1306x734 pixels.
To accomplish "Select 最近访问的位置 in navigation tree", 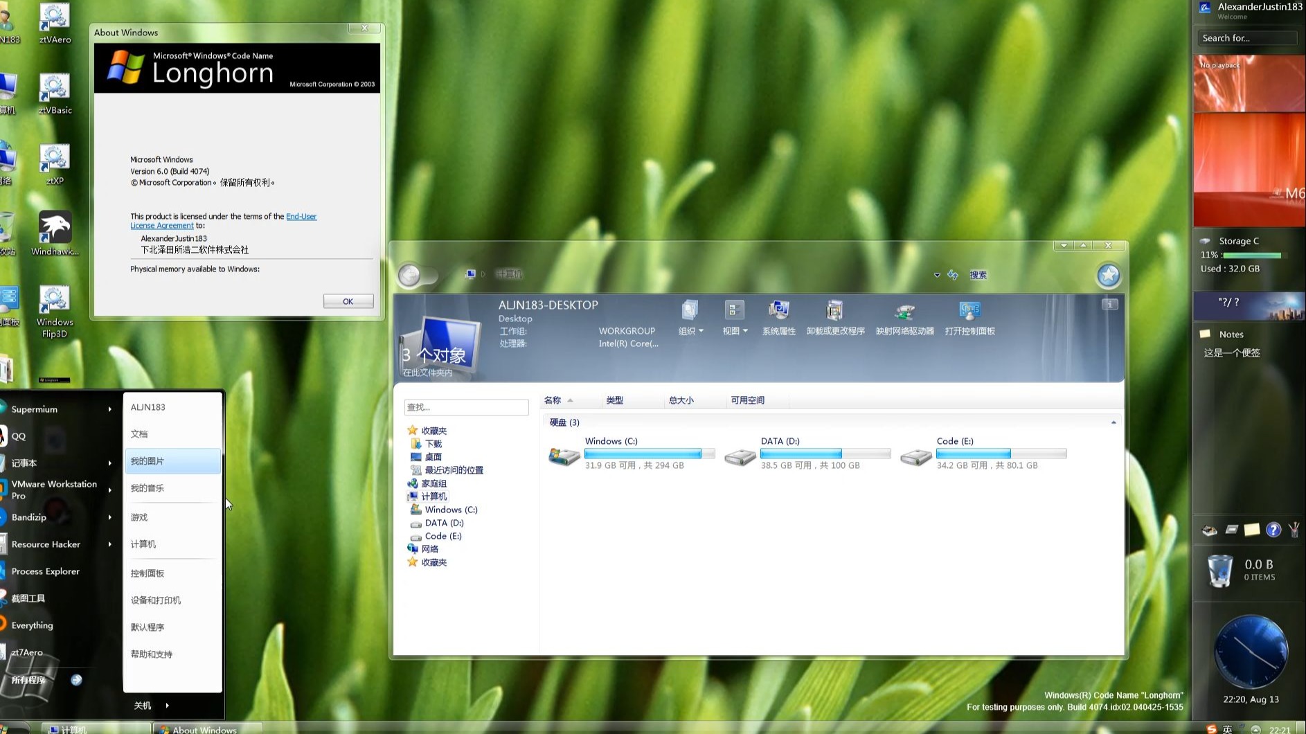I will (x=447, y=470).
